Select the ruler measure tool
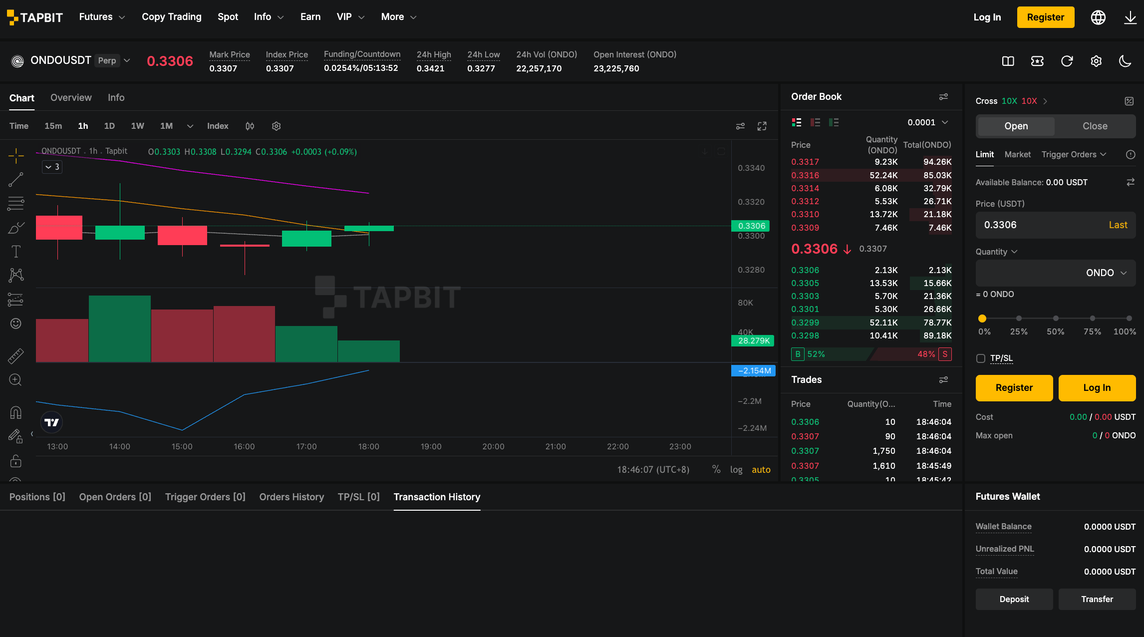 [16, 356]
